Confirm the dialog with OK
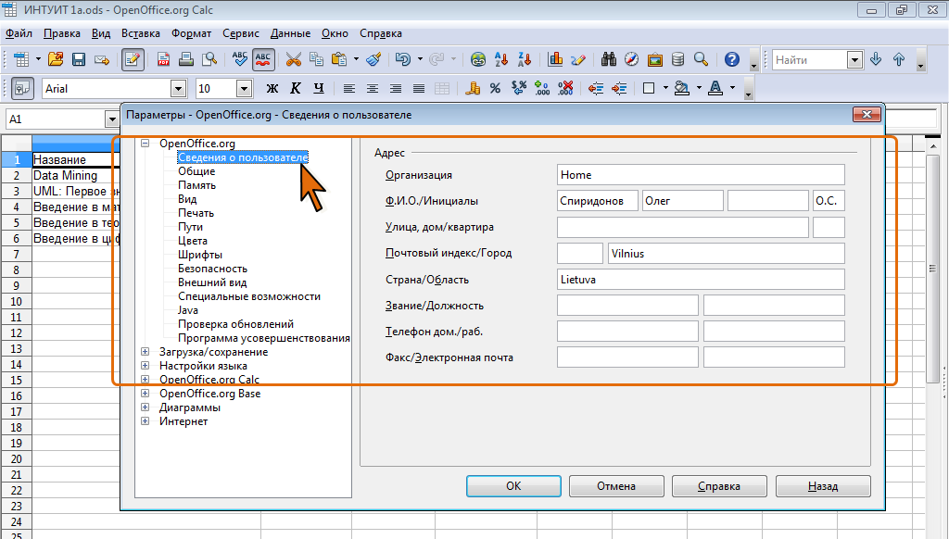Screen dimensions: 949x539 [x=513, y=486]
